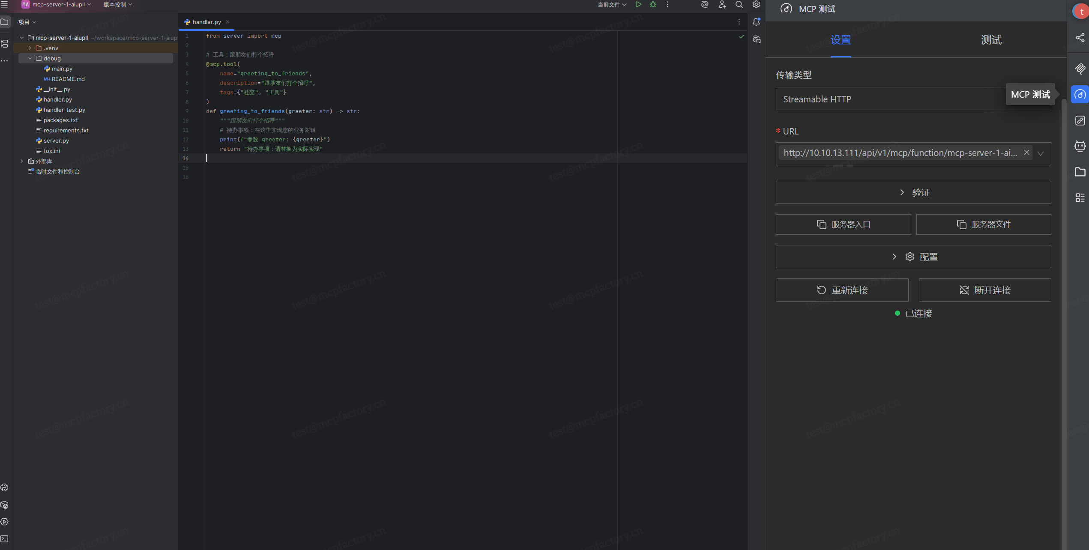Click the share icon in right sidebar
The image size is (1089, 550).
point(1080,38)
